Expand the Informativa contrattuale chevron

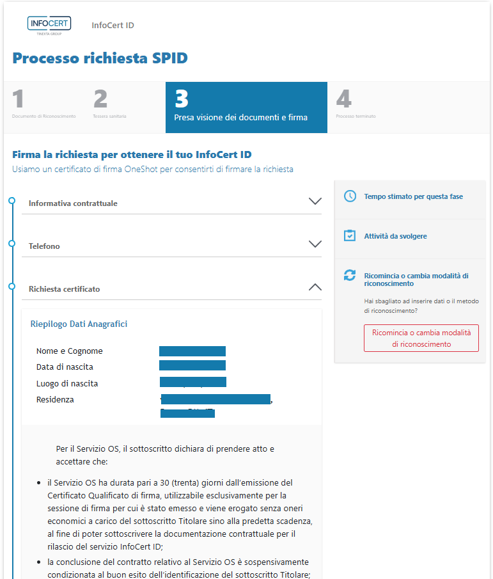(315, 202)
